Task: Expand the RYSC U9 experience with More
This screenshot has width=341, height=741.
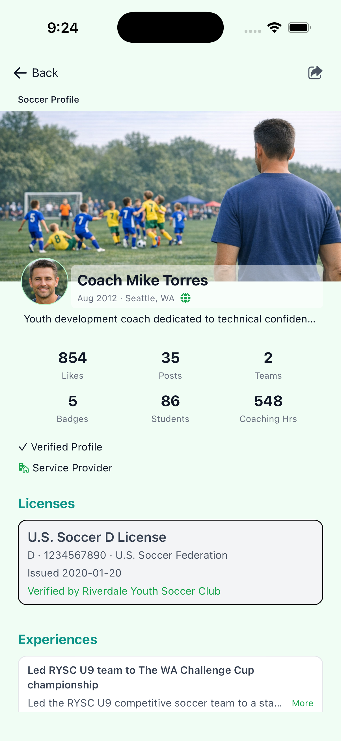Action: tap(302, 703)
